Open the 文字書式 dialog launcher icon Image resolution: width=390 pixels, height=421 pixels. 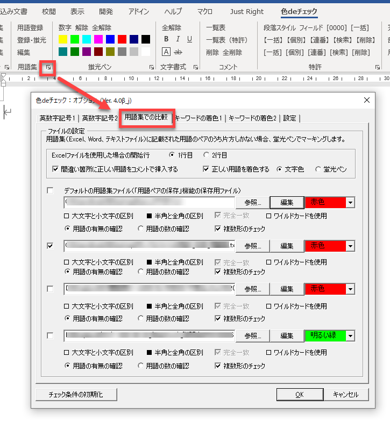pyautogui.click(x=196, y=67)
